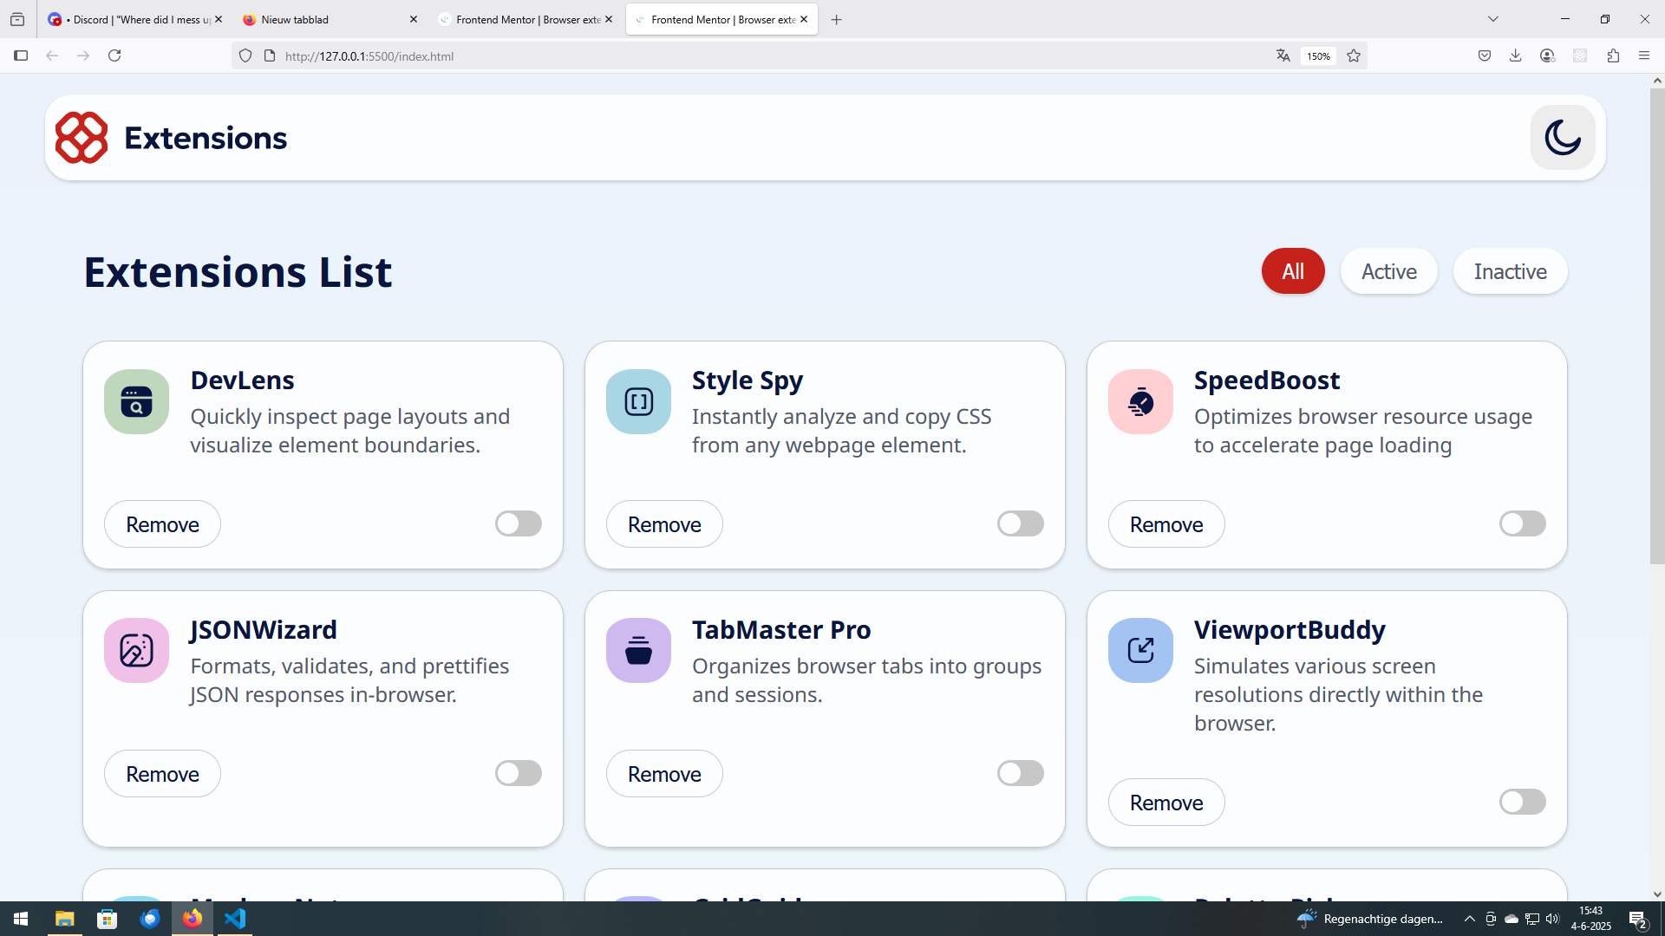Click the URL address bar
Image resolution: width=1665 pixels, height=936 pixels.
[763, 56]
